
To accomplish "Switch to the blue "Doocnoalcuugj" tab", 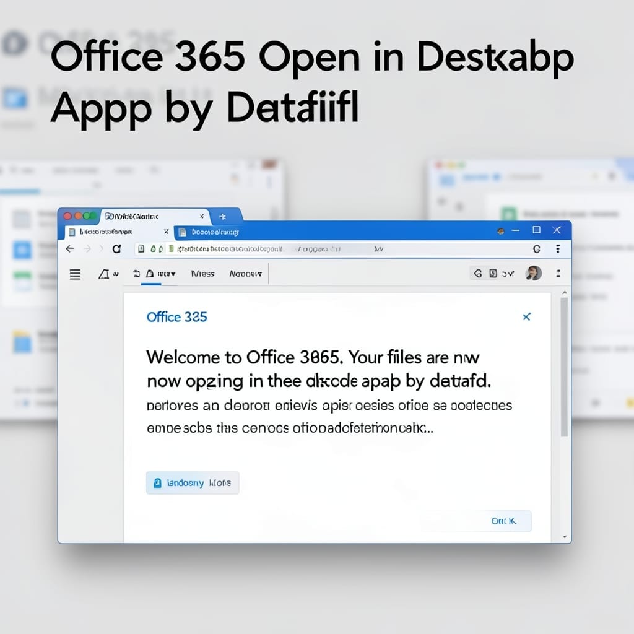I will coord(215,232).
